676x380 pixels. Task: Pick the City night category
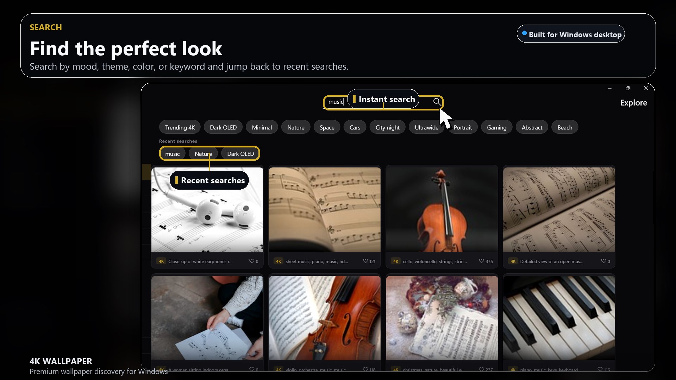point(388,127)
